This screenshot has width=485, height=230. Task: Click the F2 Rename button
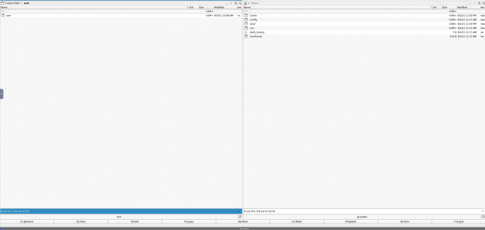coord(27,222)
